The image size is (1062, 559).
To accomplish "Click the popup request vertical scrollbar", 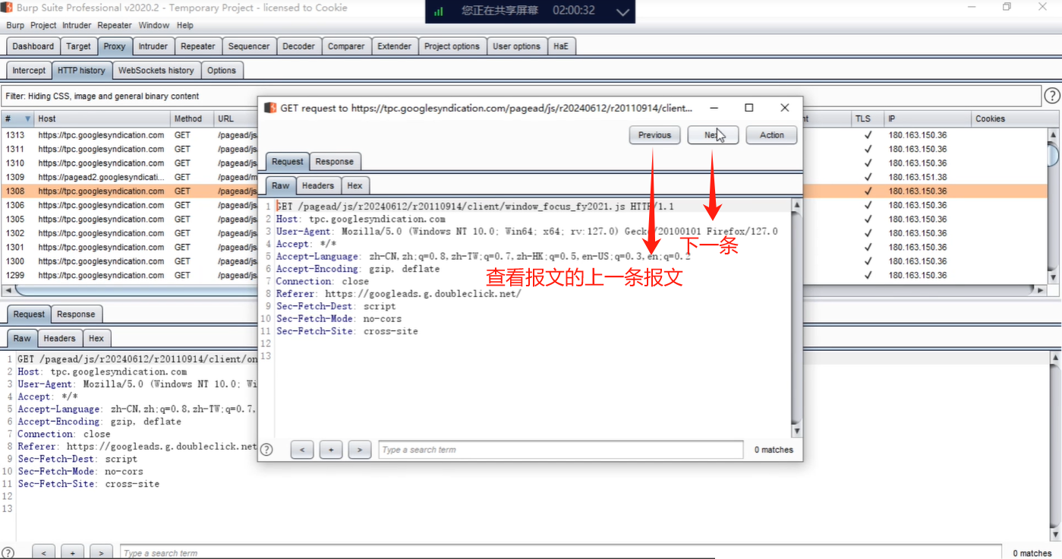I will (x=796, y=317).
